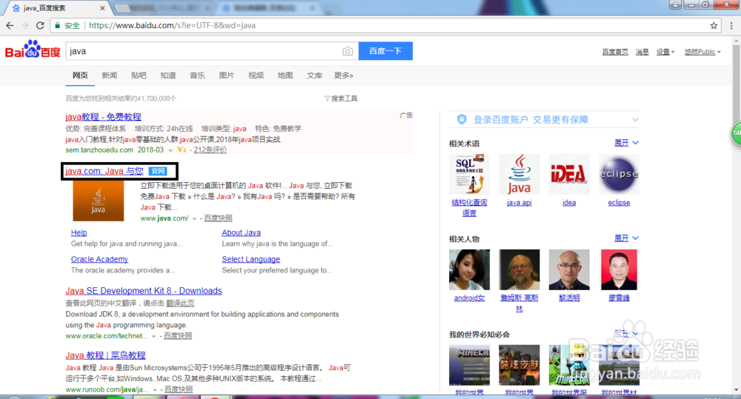Open Chrome three-dot menu
The image size is (741, 399).
tap(732, 25)
